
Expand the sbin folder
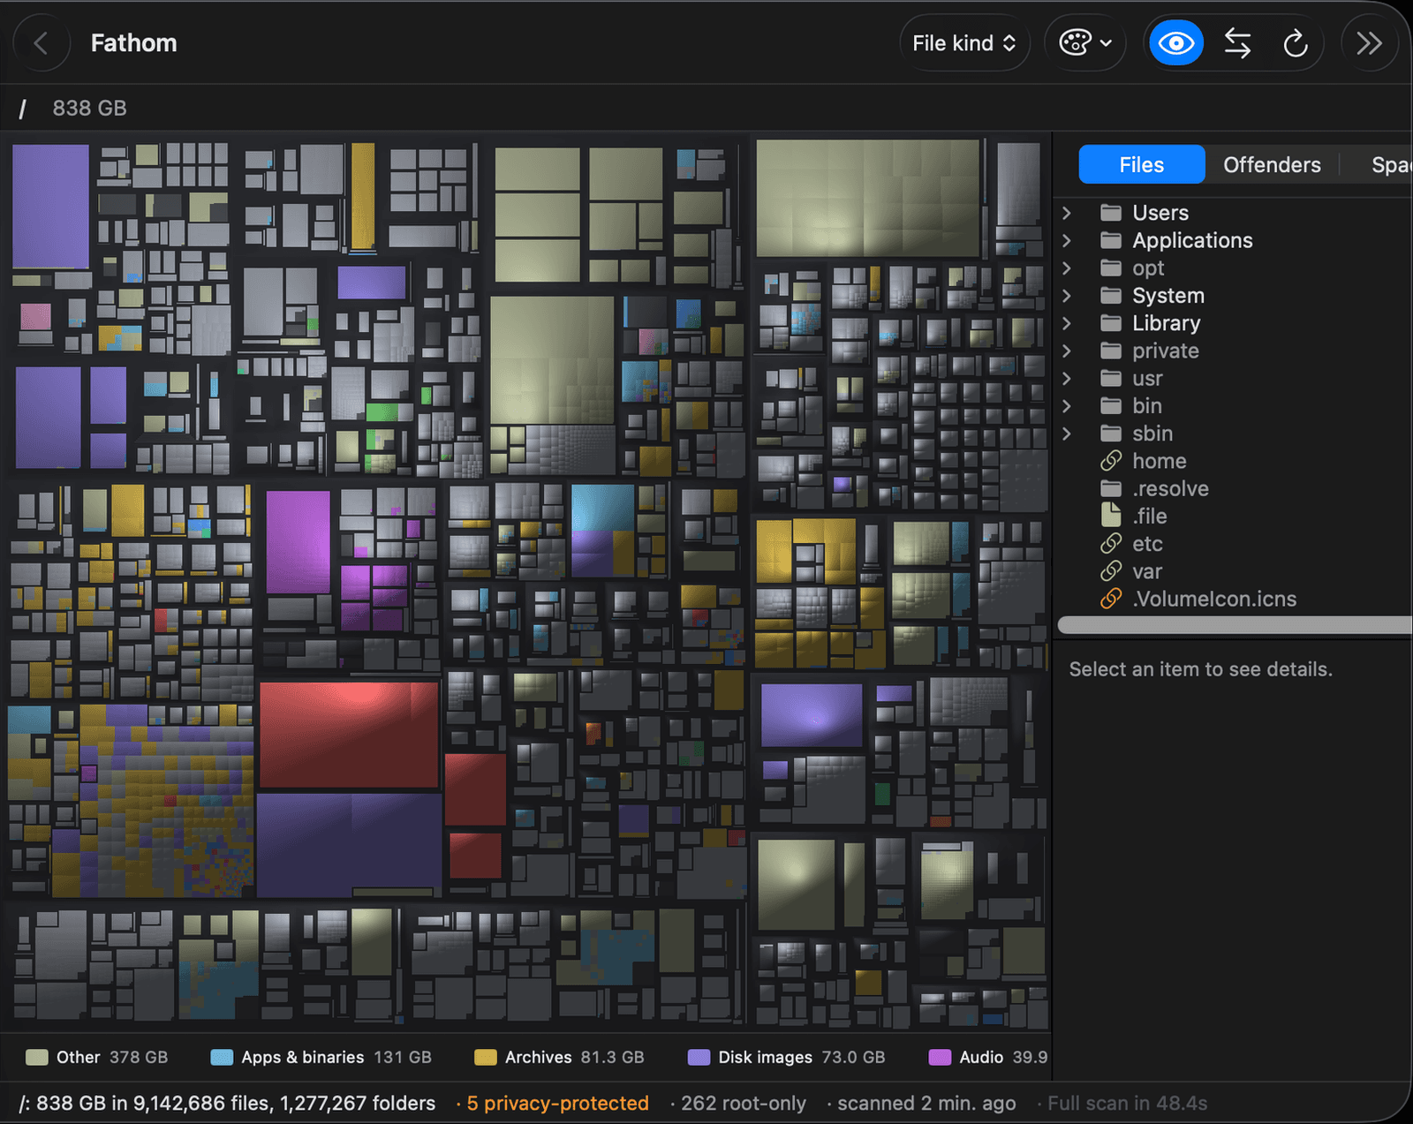[1067, 434]
